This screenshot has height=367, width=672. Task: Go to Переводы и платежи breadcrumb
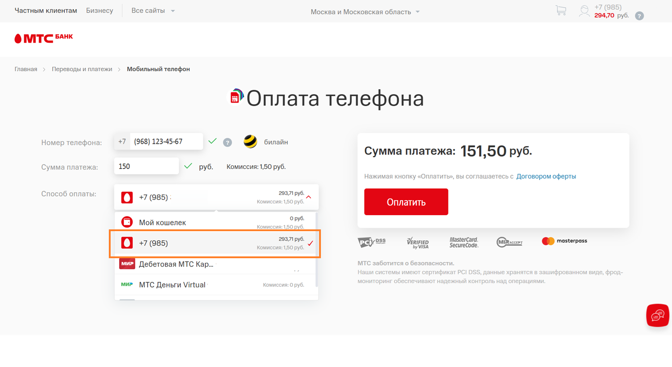(x=82, y=69)
